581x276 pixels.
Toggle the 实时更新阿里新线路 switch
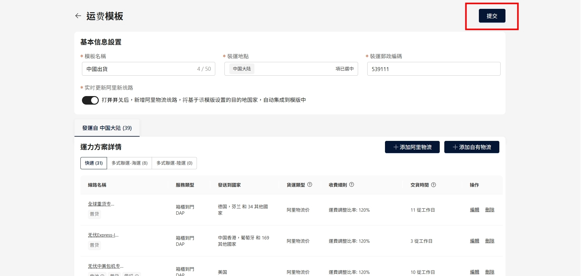click(90, 100)
